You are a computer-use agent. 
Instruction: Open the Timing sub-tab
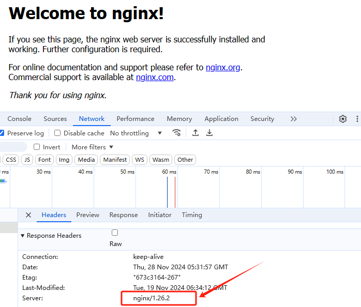tap(192, 215)
